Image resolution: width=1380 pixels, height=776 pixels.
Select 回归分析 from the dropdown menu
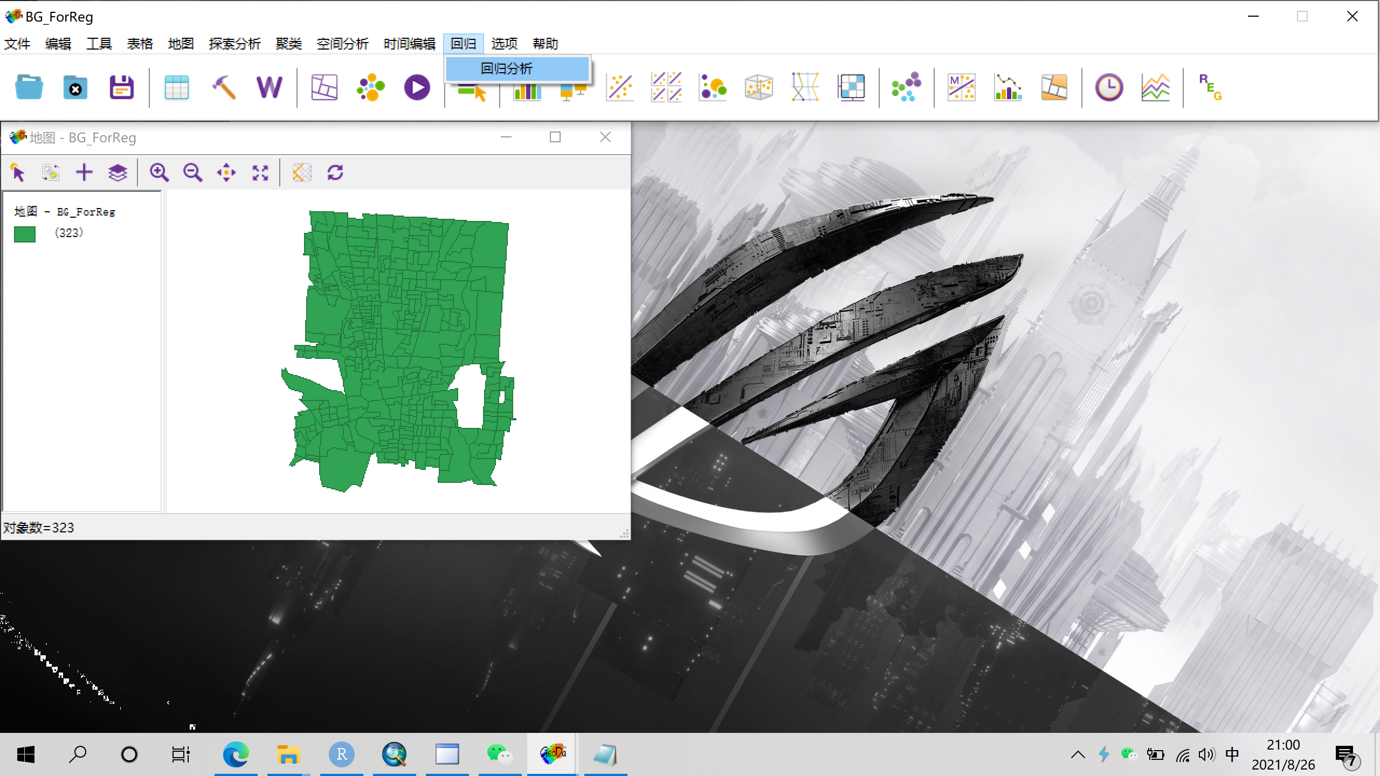click(x=517, y=68)
